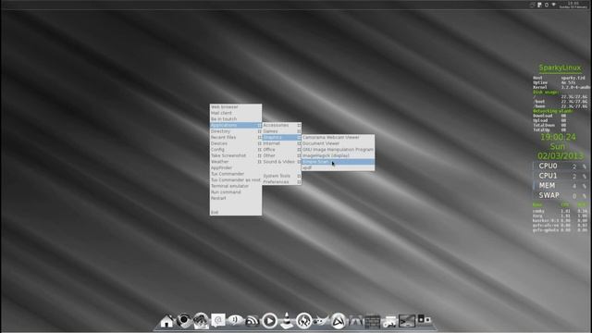Click the top panel clock
Image resolution: width=592 pixels, height=333 pixels.
click(x=573, y=5)
